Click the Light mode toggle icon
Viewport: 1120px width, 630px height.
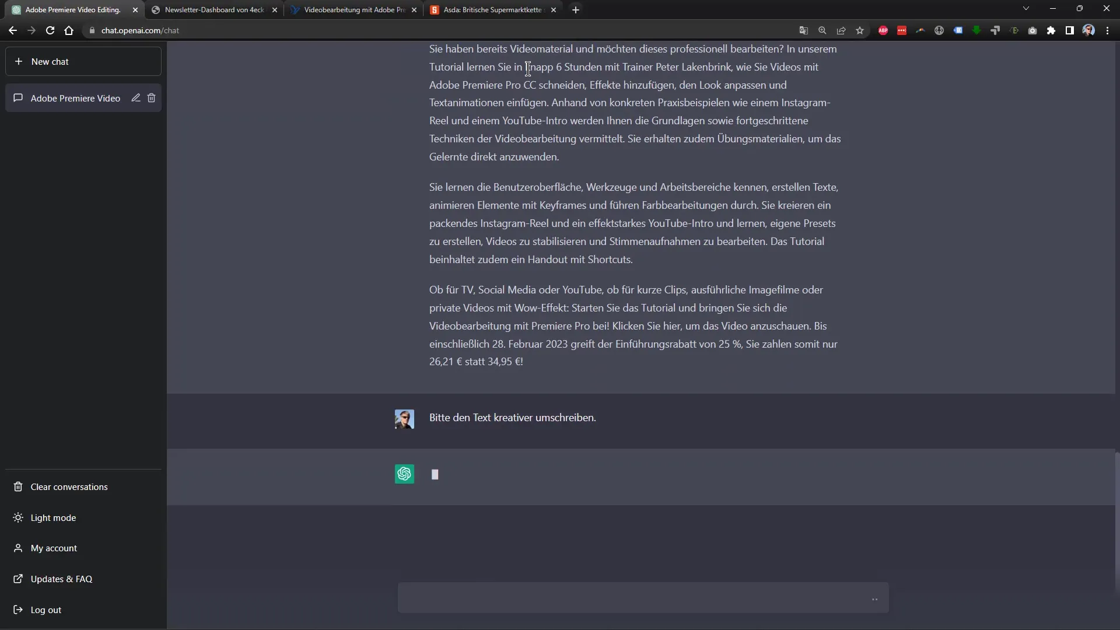click(x=17, y=517)
